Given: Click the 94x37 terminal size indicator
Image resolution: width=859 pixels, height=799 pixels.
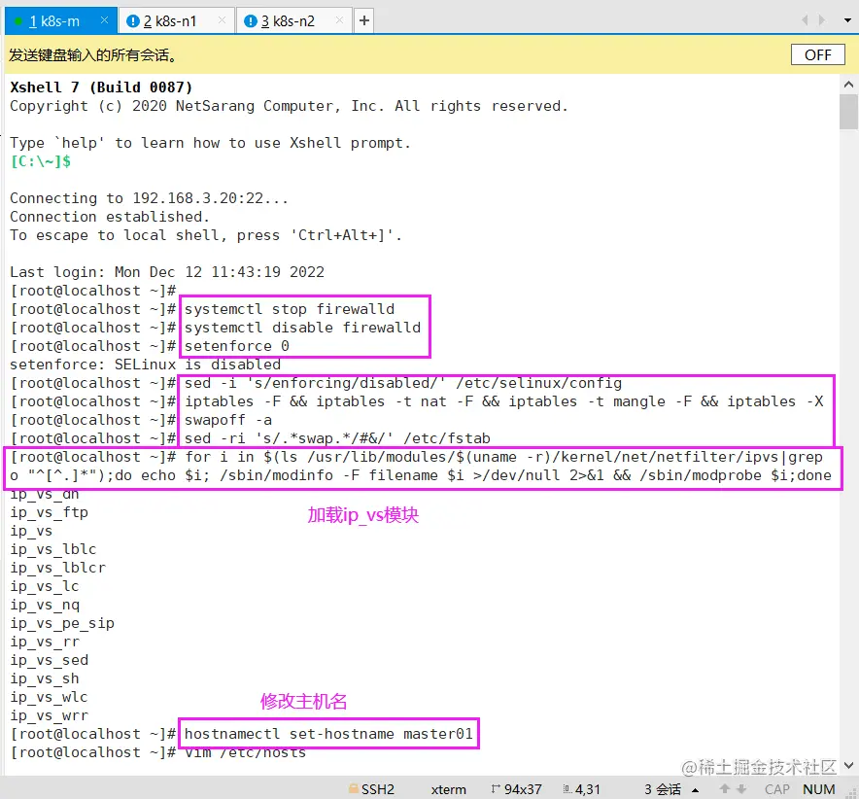Looking at the screenshot, I should click(517, 789).
